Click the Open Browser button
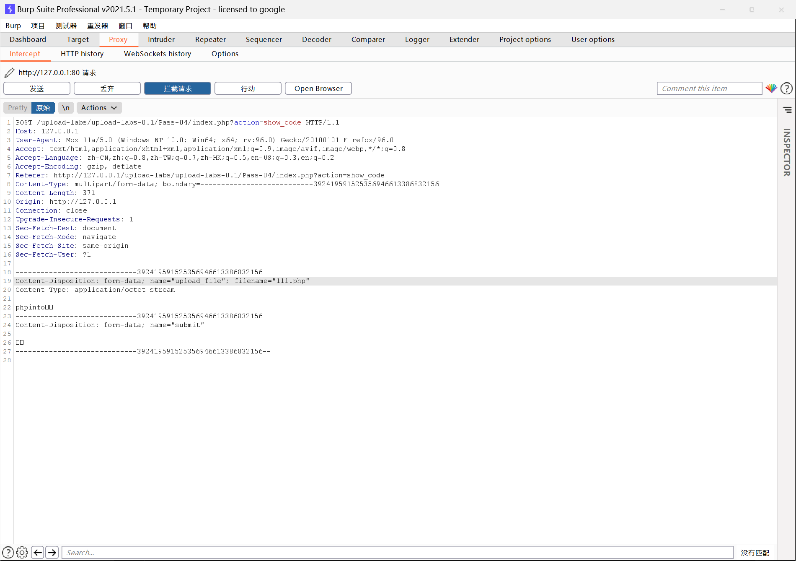 coord(318,88)
